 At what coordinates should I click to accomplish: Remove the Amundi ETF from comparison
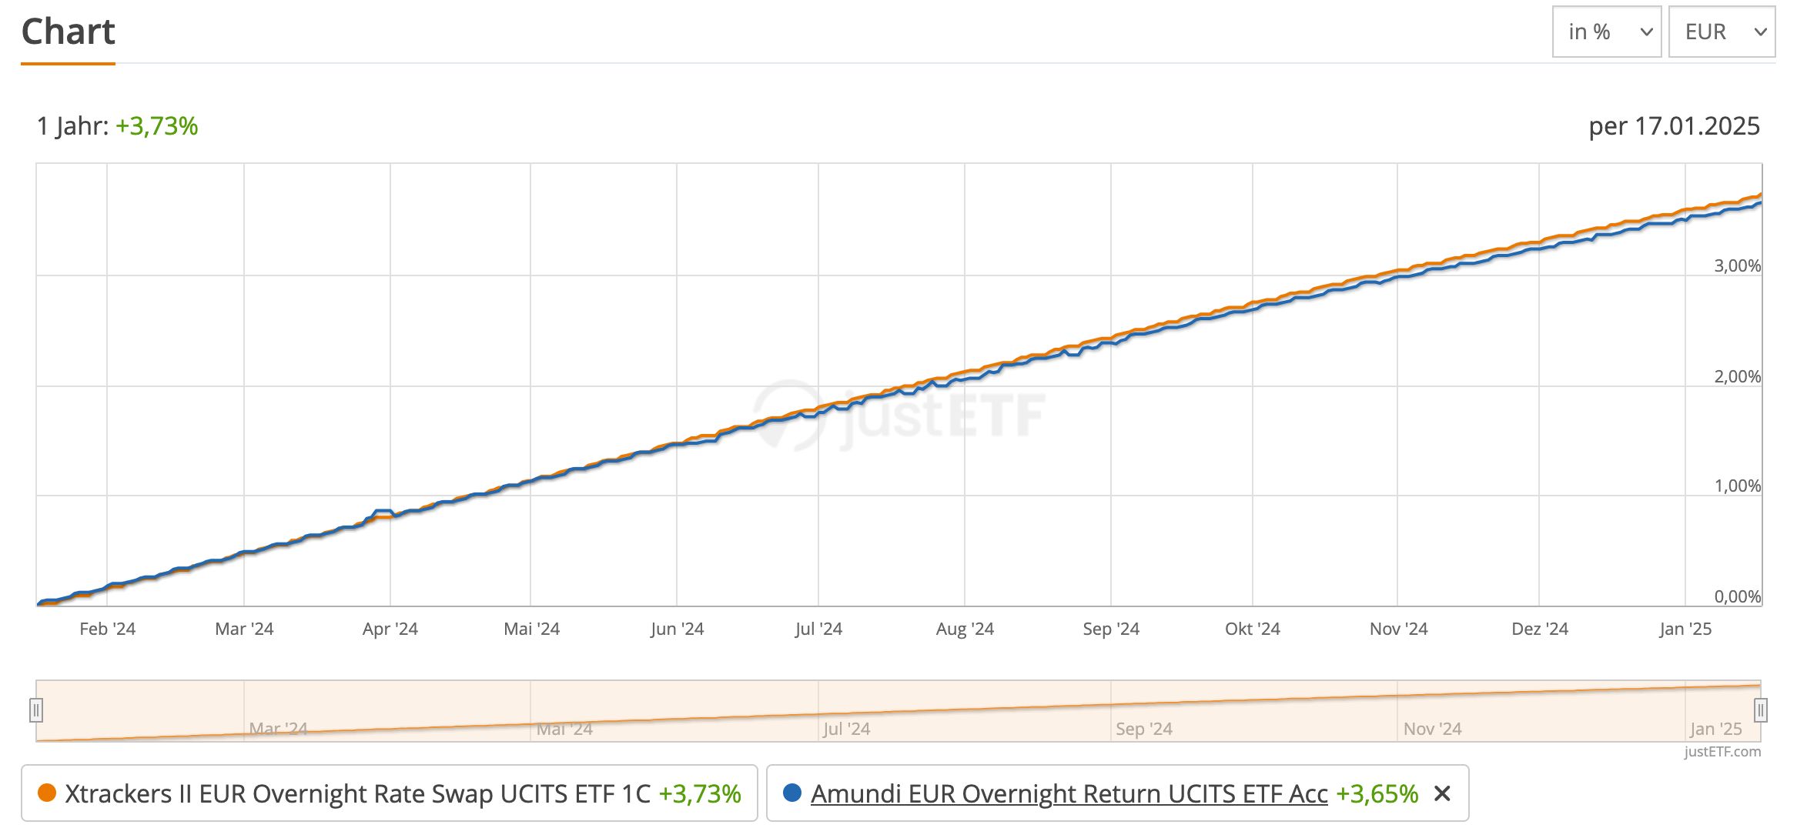click(1442, 793)
